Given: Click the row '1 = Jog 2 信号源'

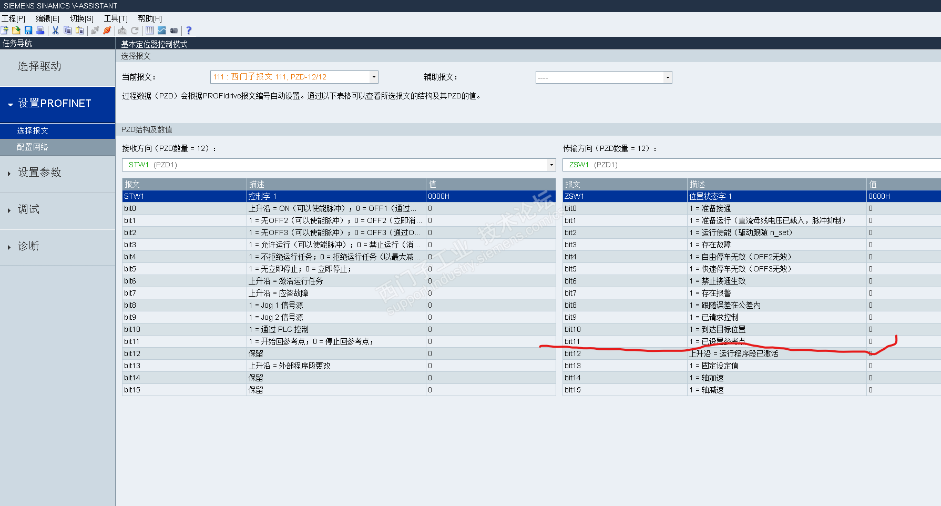Looking at the screenshot, I should pos(339,317).
